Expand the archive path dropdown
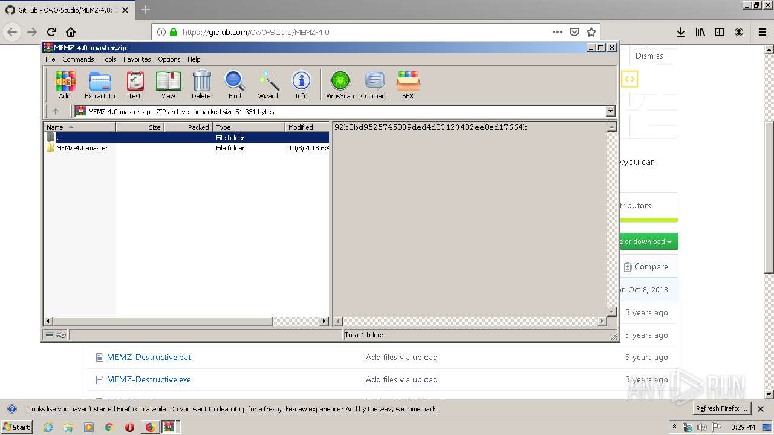 610,111
